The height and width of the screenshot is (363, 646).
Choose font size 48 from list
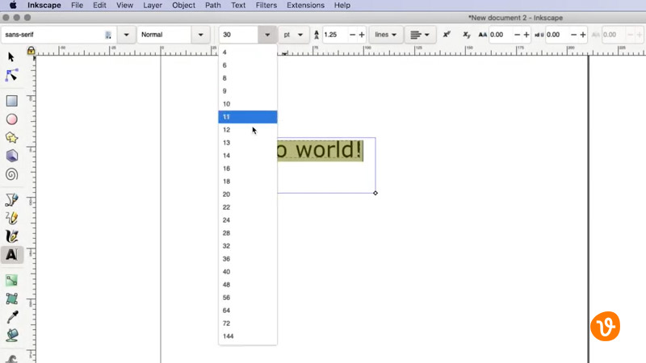tap(248, 285)
